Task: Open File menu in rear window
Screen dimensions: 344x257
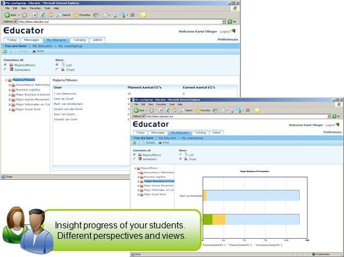Action: point(8,8)
